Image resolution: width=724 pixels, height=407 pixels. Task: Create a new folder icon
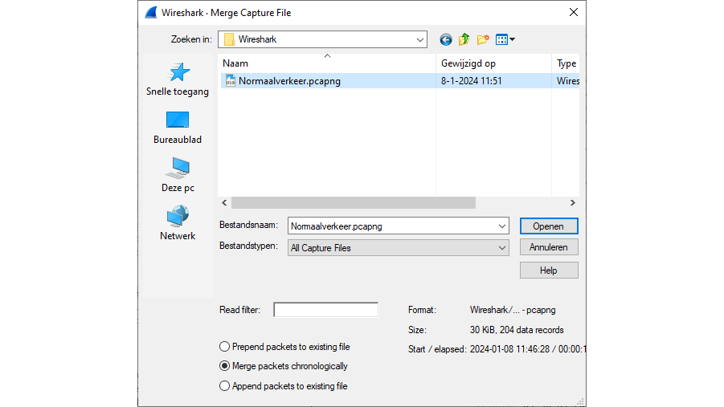(x=483, y=39)
